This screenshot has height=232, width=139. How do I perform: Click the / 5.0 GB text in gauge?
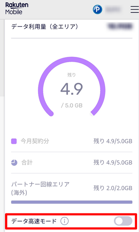click(72, 105)
